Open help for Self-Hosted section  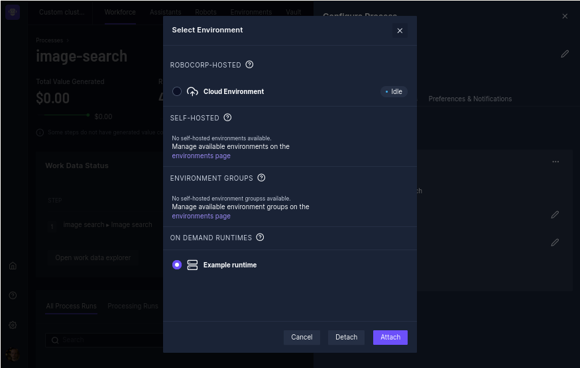click(227, 118)
